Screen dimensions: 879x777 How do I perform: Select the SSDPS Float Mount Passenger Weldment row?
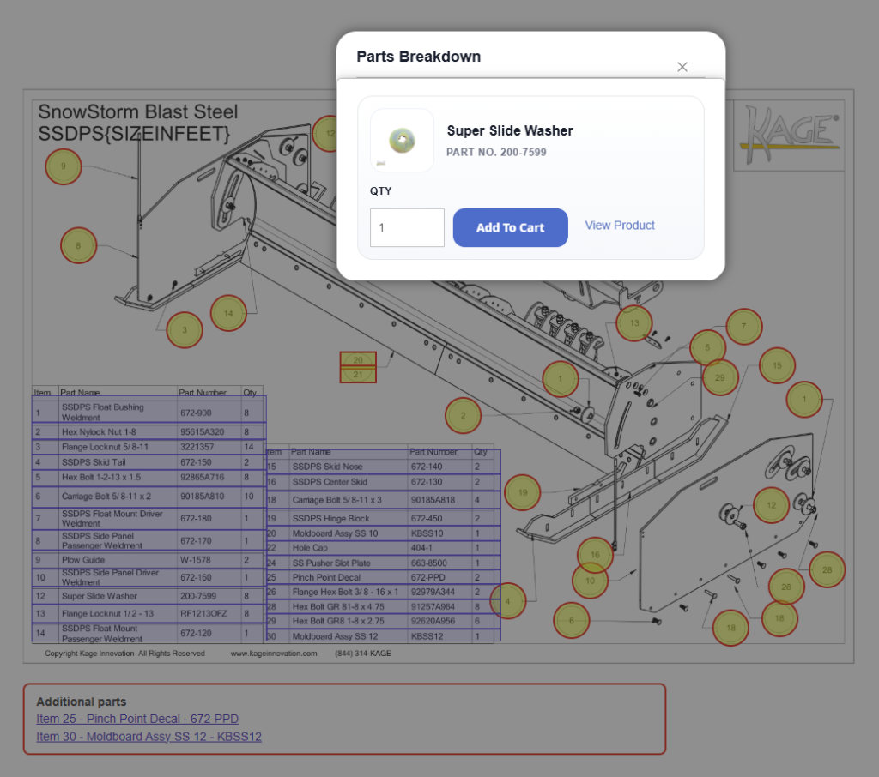click(149, 632)
